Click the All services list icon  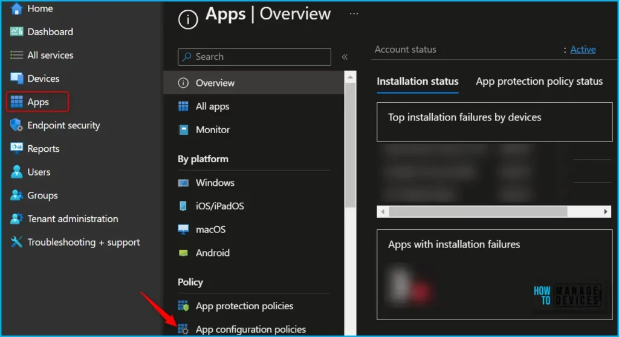pyautogui.click(x=16, y=55)
